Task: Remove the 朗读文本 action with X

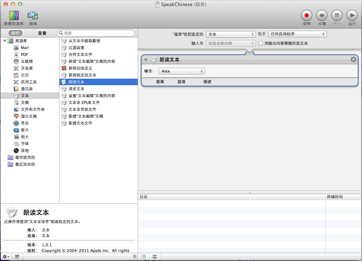Action: (353, 60)
